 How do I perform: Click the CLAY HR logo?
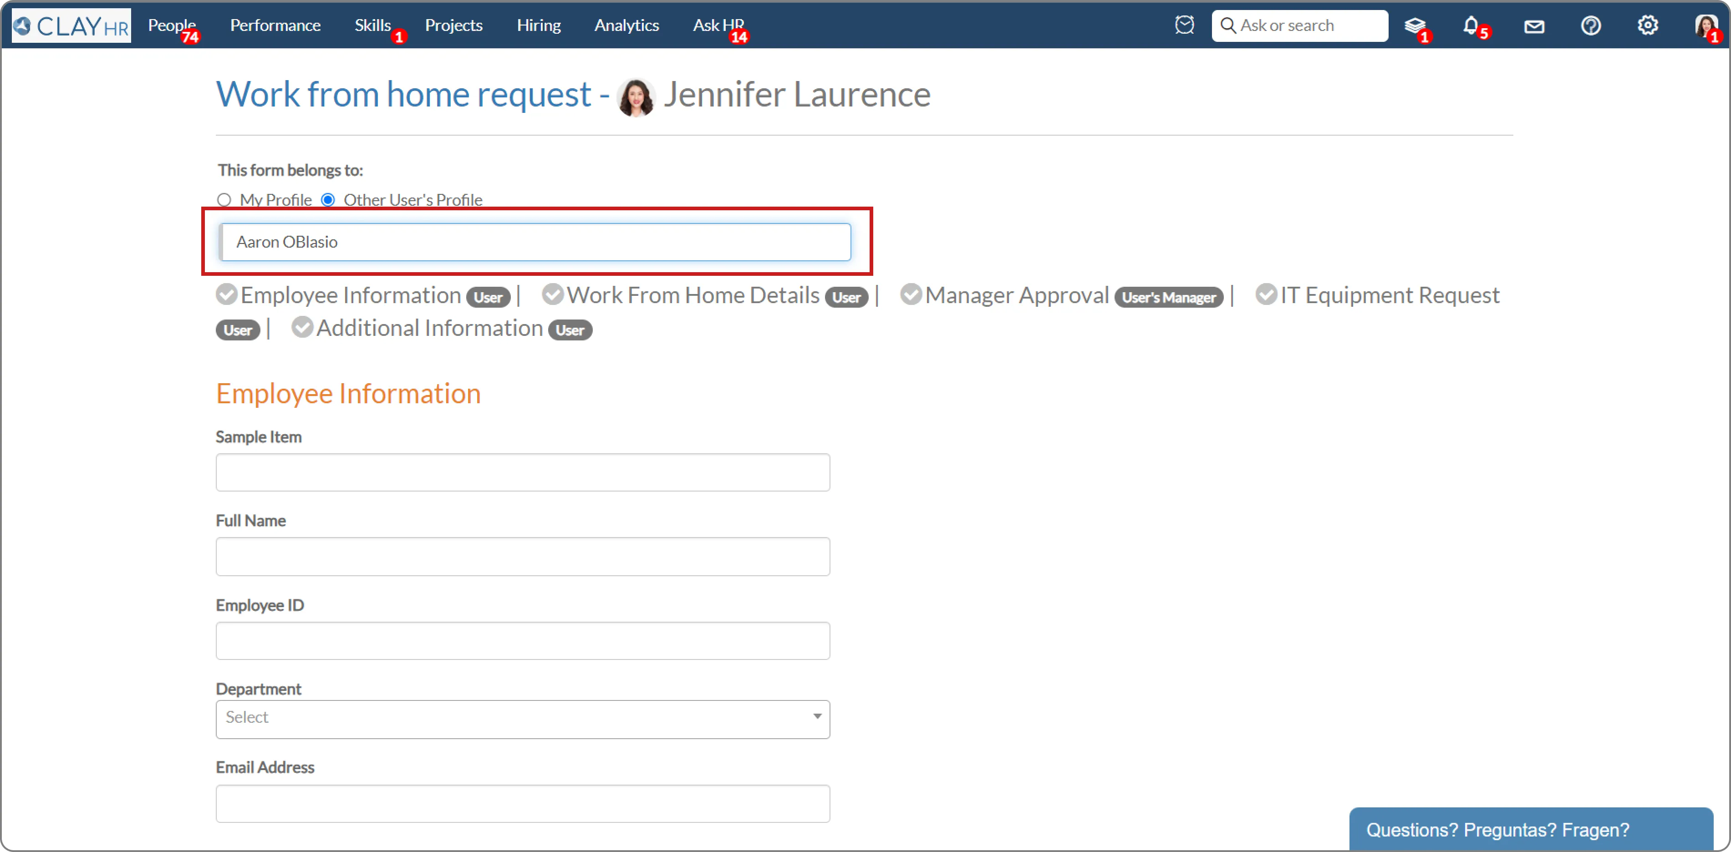point(71,25)
